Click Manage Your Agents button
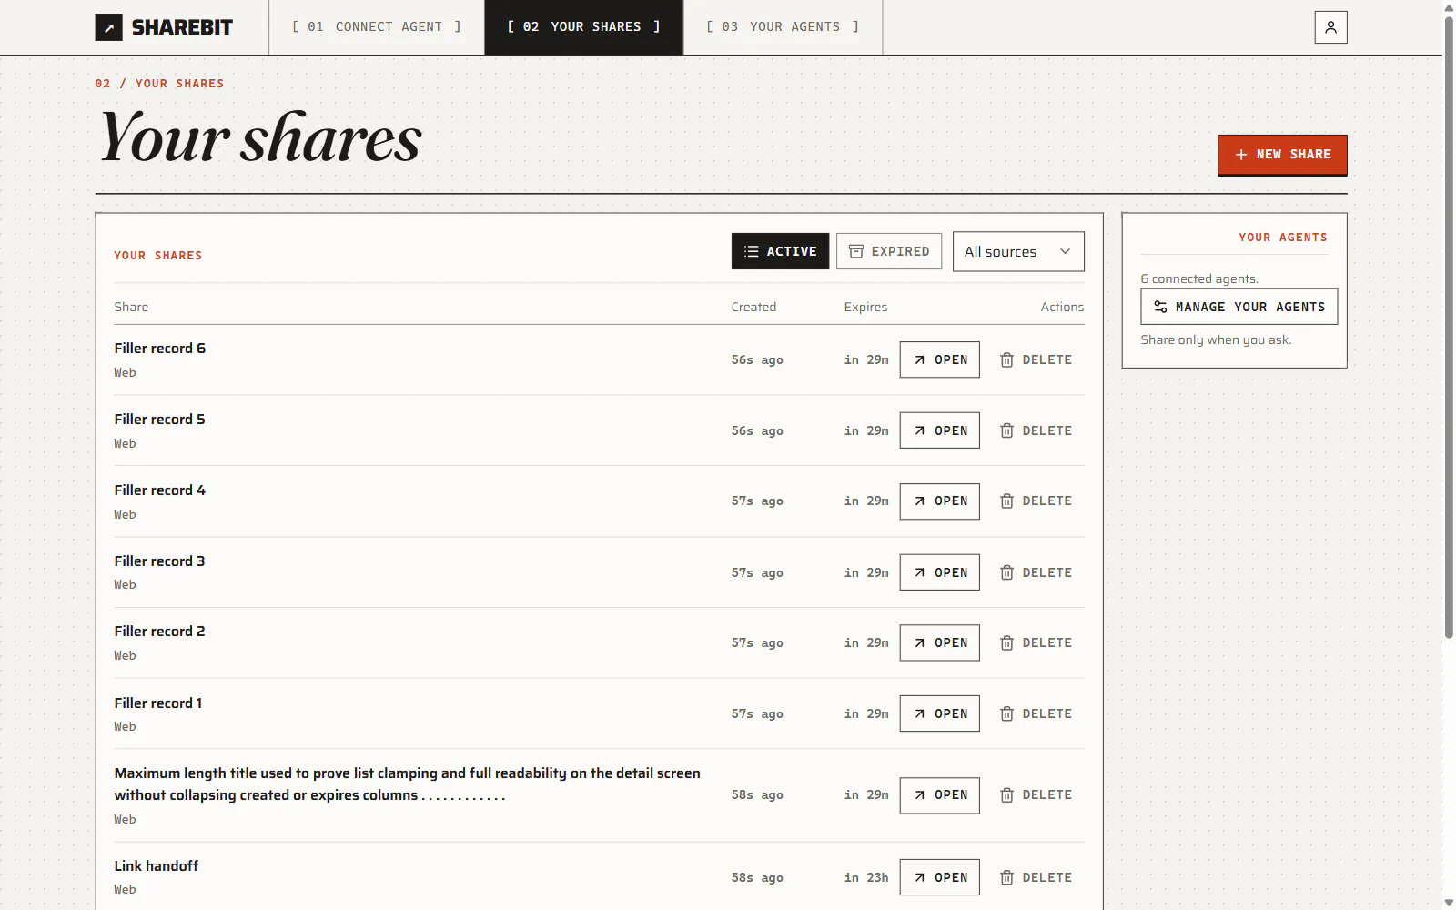Screen dimensions: 1456x910 (x=1239, y=307)
